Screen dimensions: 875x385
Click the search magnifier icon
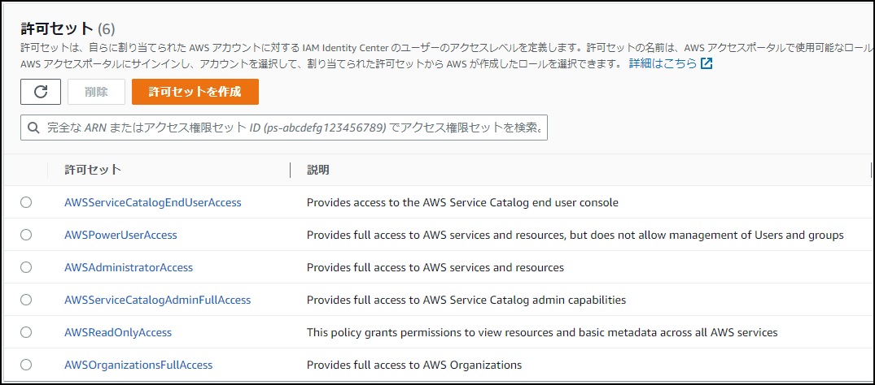click(x=33, y=128)
